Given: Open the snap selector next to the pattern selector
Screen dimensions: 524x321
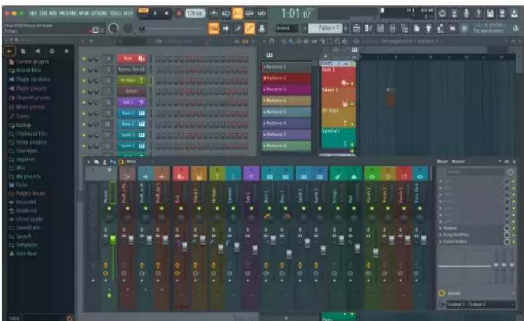Looking at the screenshot, I should coord(286,28).
